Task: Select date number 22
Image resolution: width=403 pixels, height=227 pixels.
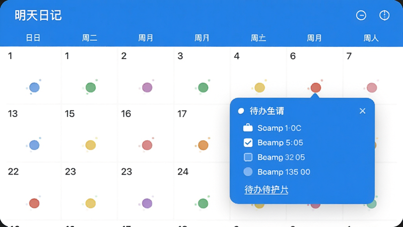Action: 14,172
